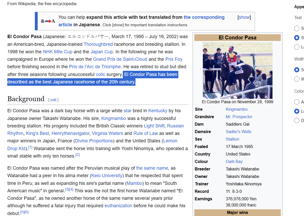304x216 pixels.
Task: Click the El Condor Pasa infobox title
Action: (237, 38)
